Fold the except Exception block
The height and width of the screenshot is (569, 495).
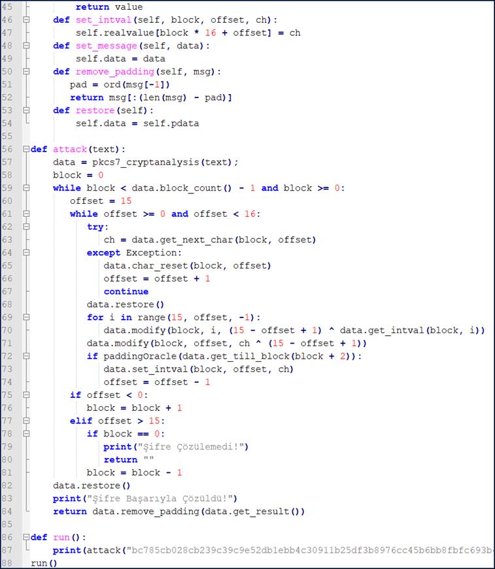pos(26,253)
